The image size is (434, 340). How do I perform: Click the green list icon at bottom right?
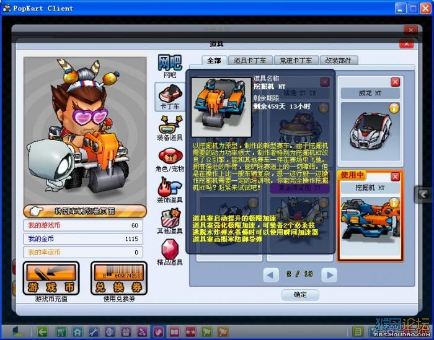coord(358,331)
